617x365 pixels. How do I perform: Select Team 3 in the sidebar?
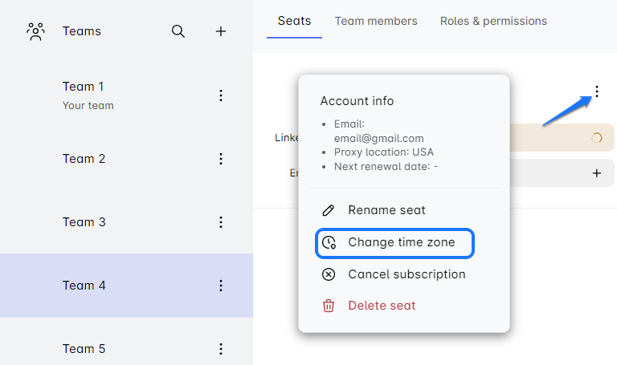point(84,222)
